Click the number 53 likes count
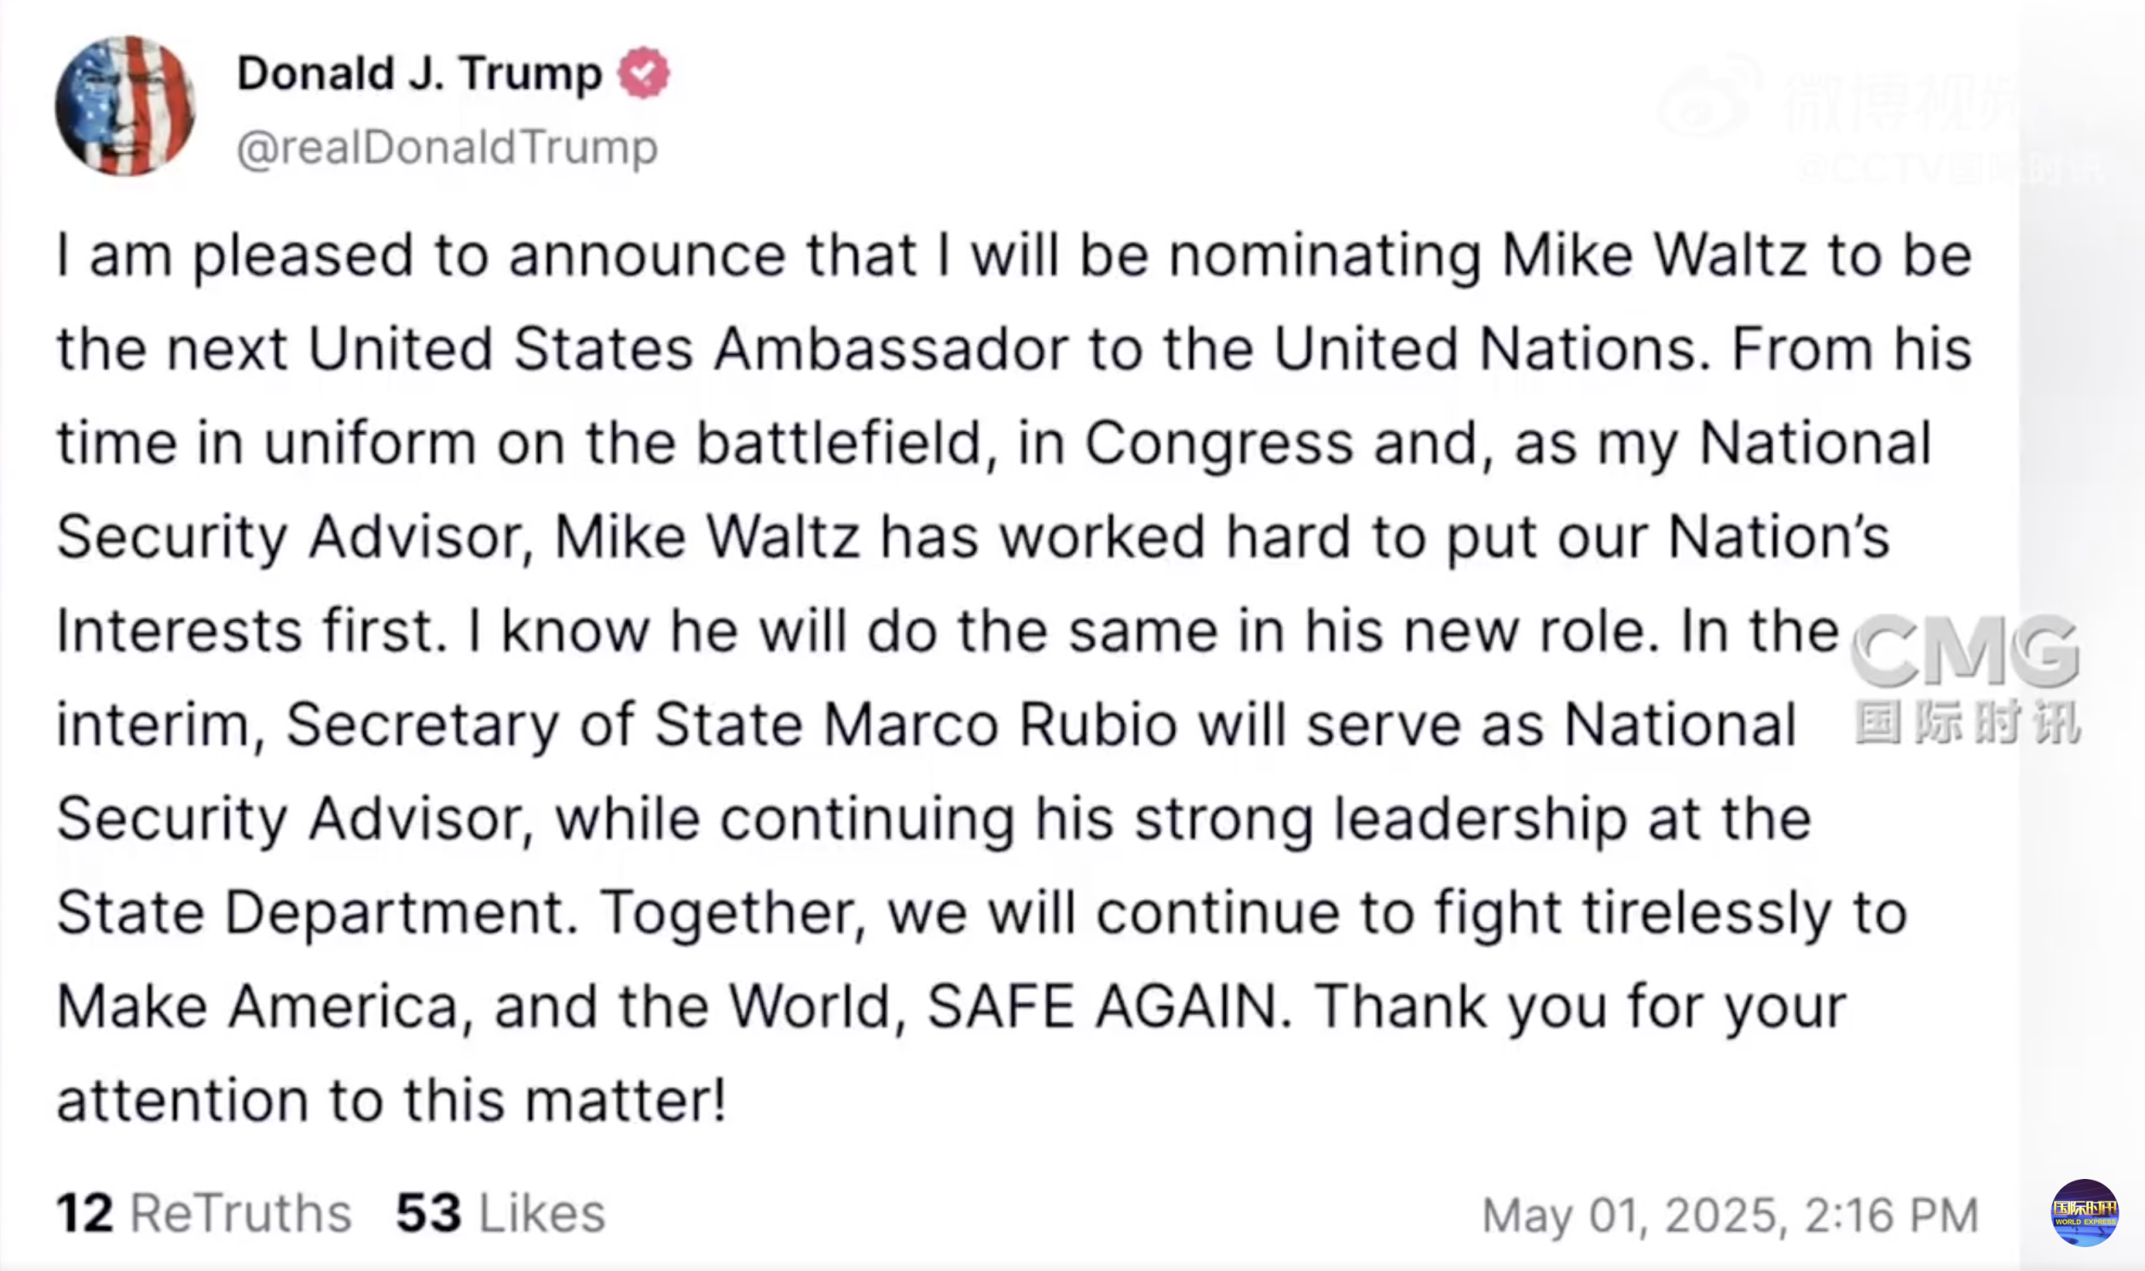Viewport: 2145px width, 1271px height. (428, 1214)
